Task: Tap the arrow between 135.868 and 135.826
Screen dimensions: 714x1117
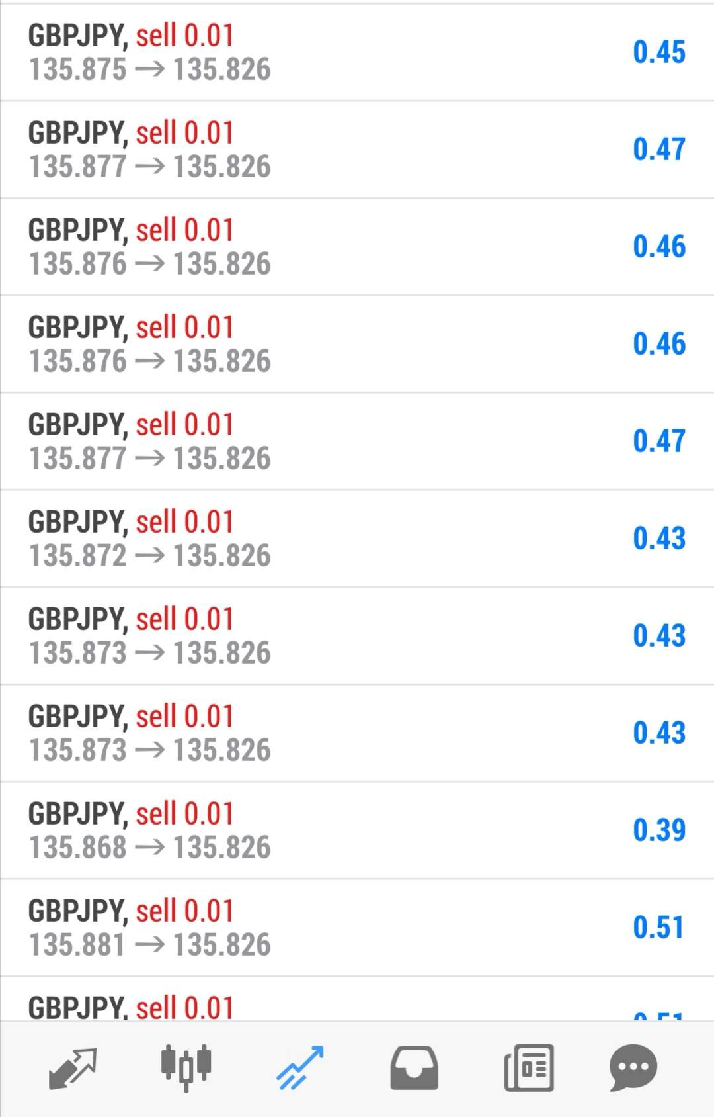Action: click(x=149, y=848)
